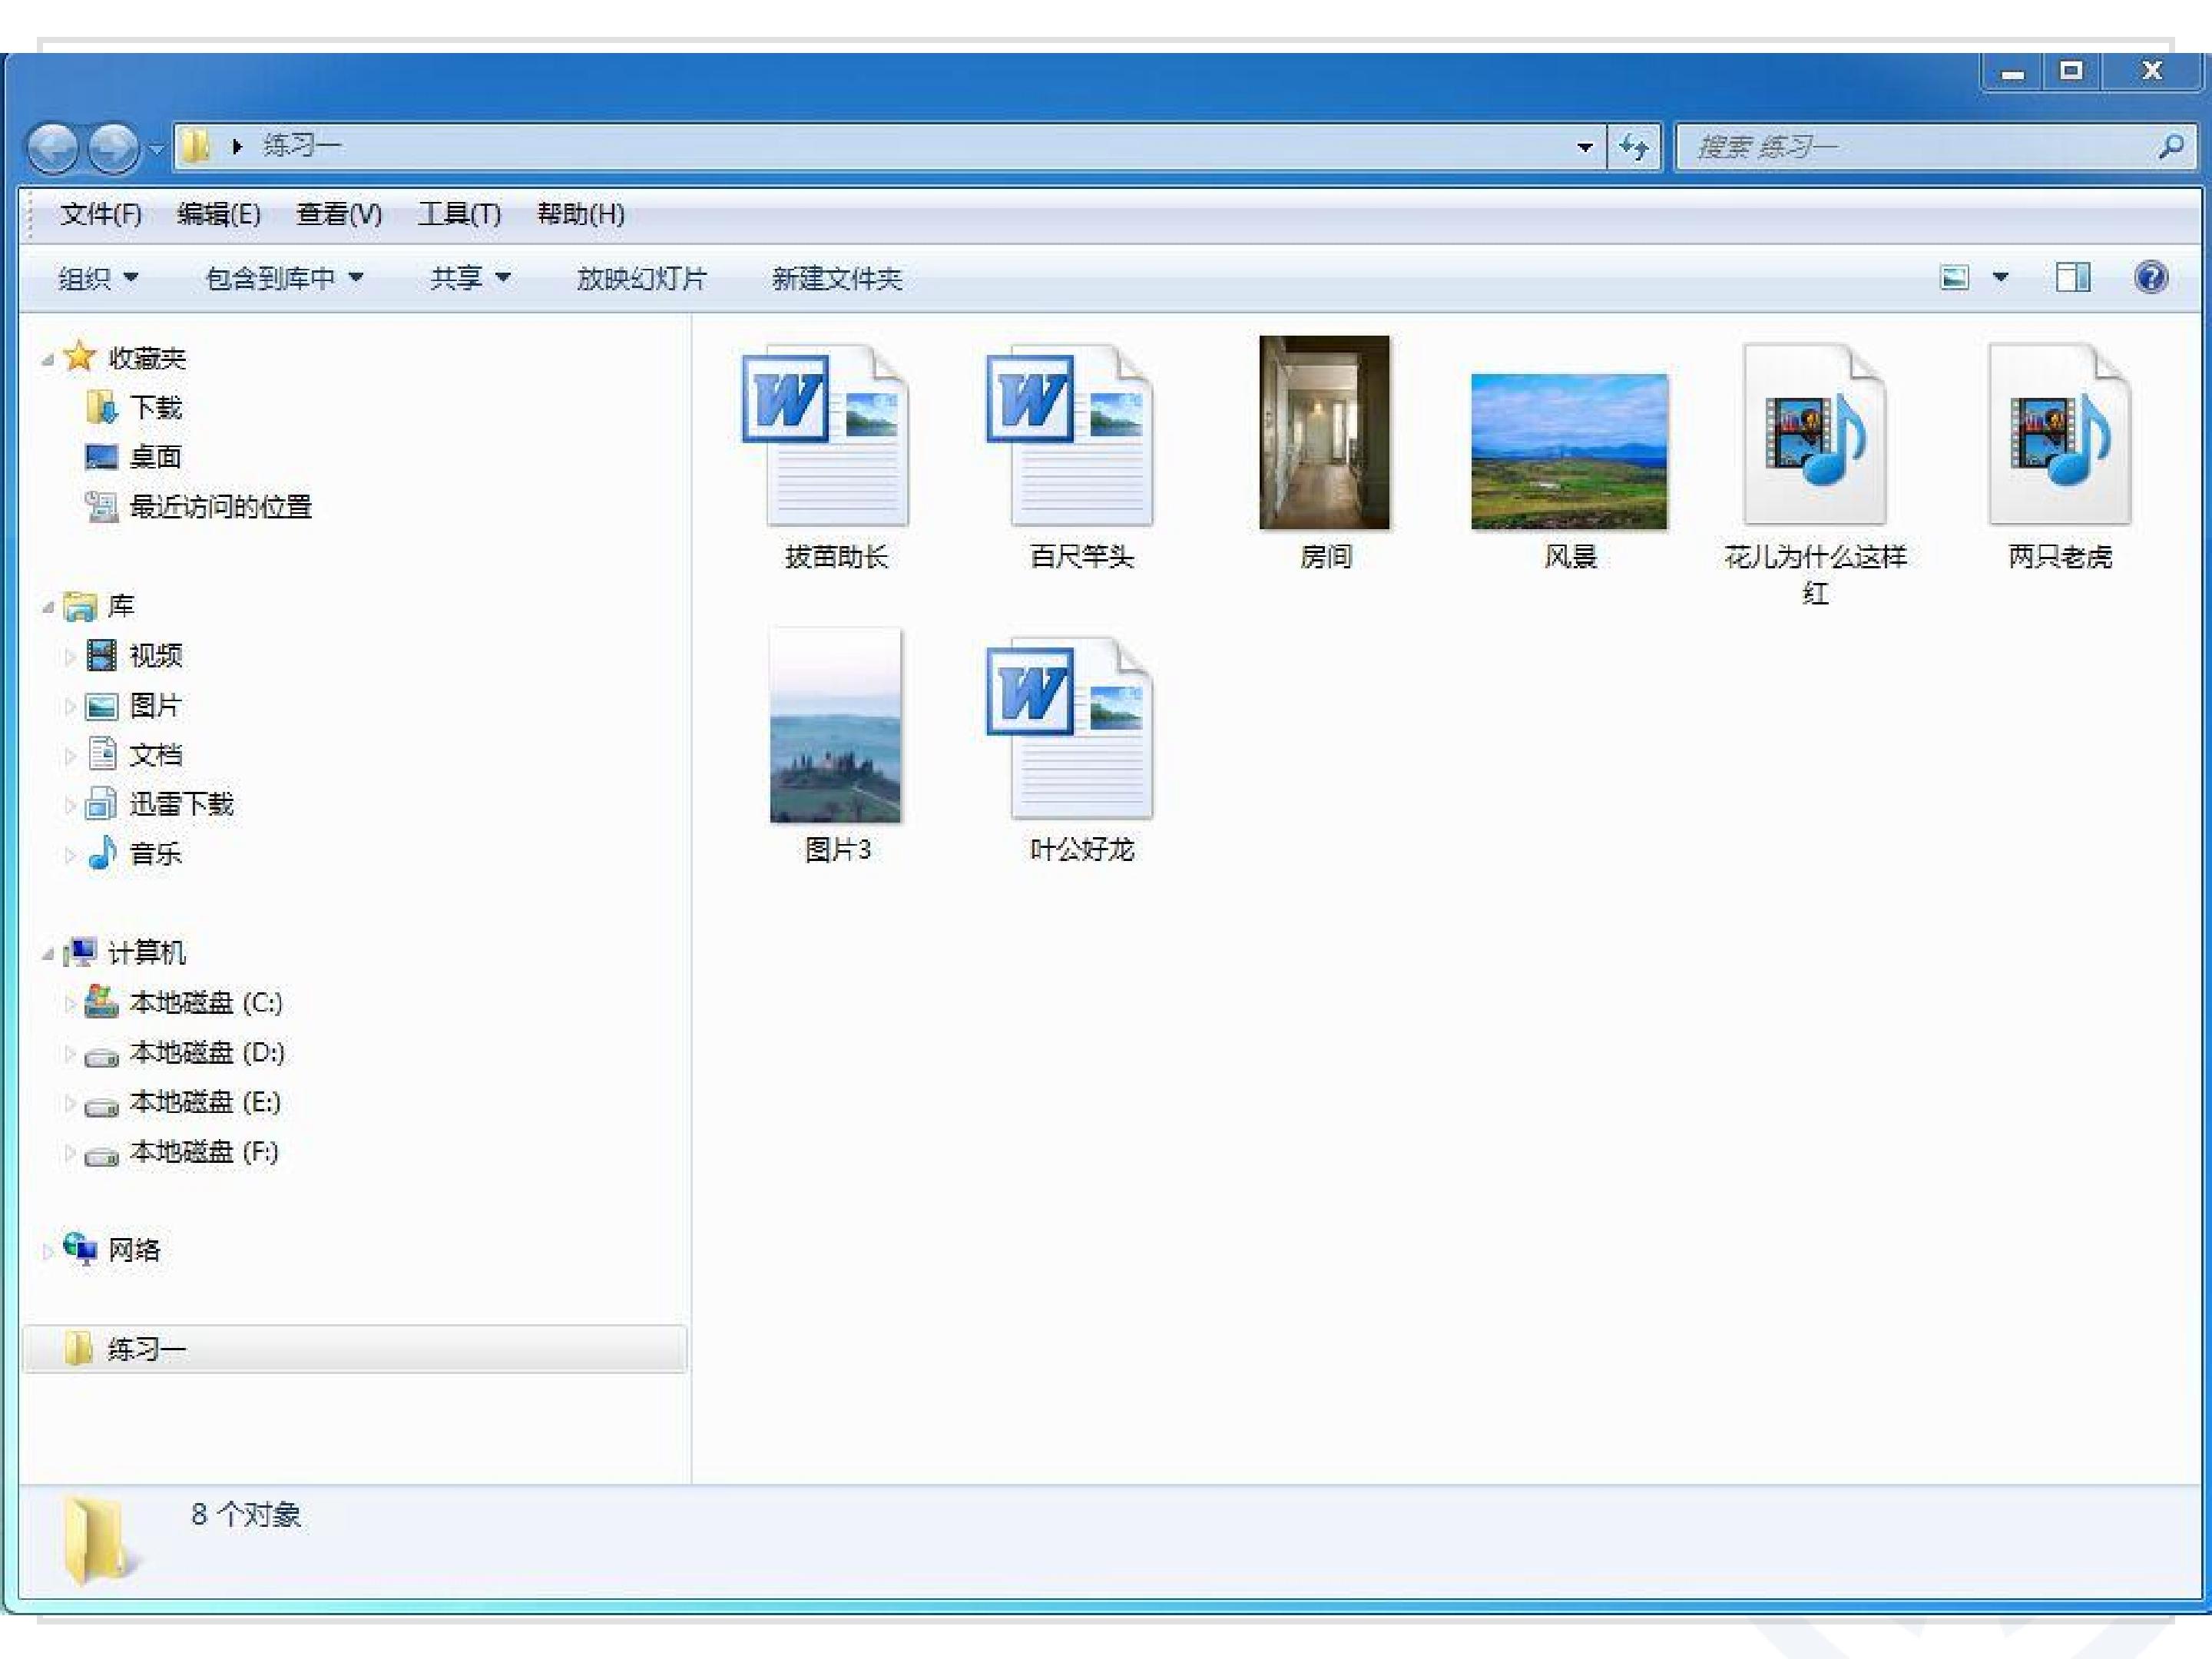Toggle the preview pane icon
Viewport: 2212px width, 1659px height.
click(2072, 277)
